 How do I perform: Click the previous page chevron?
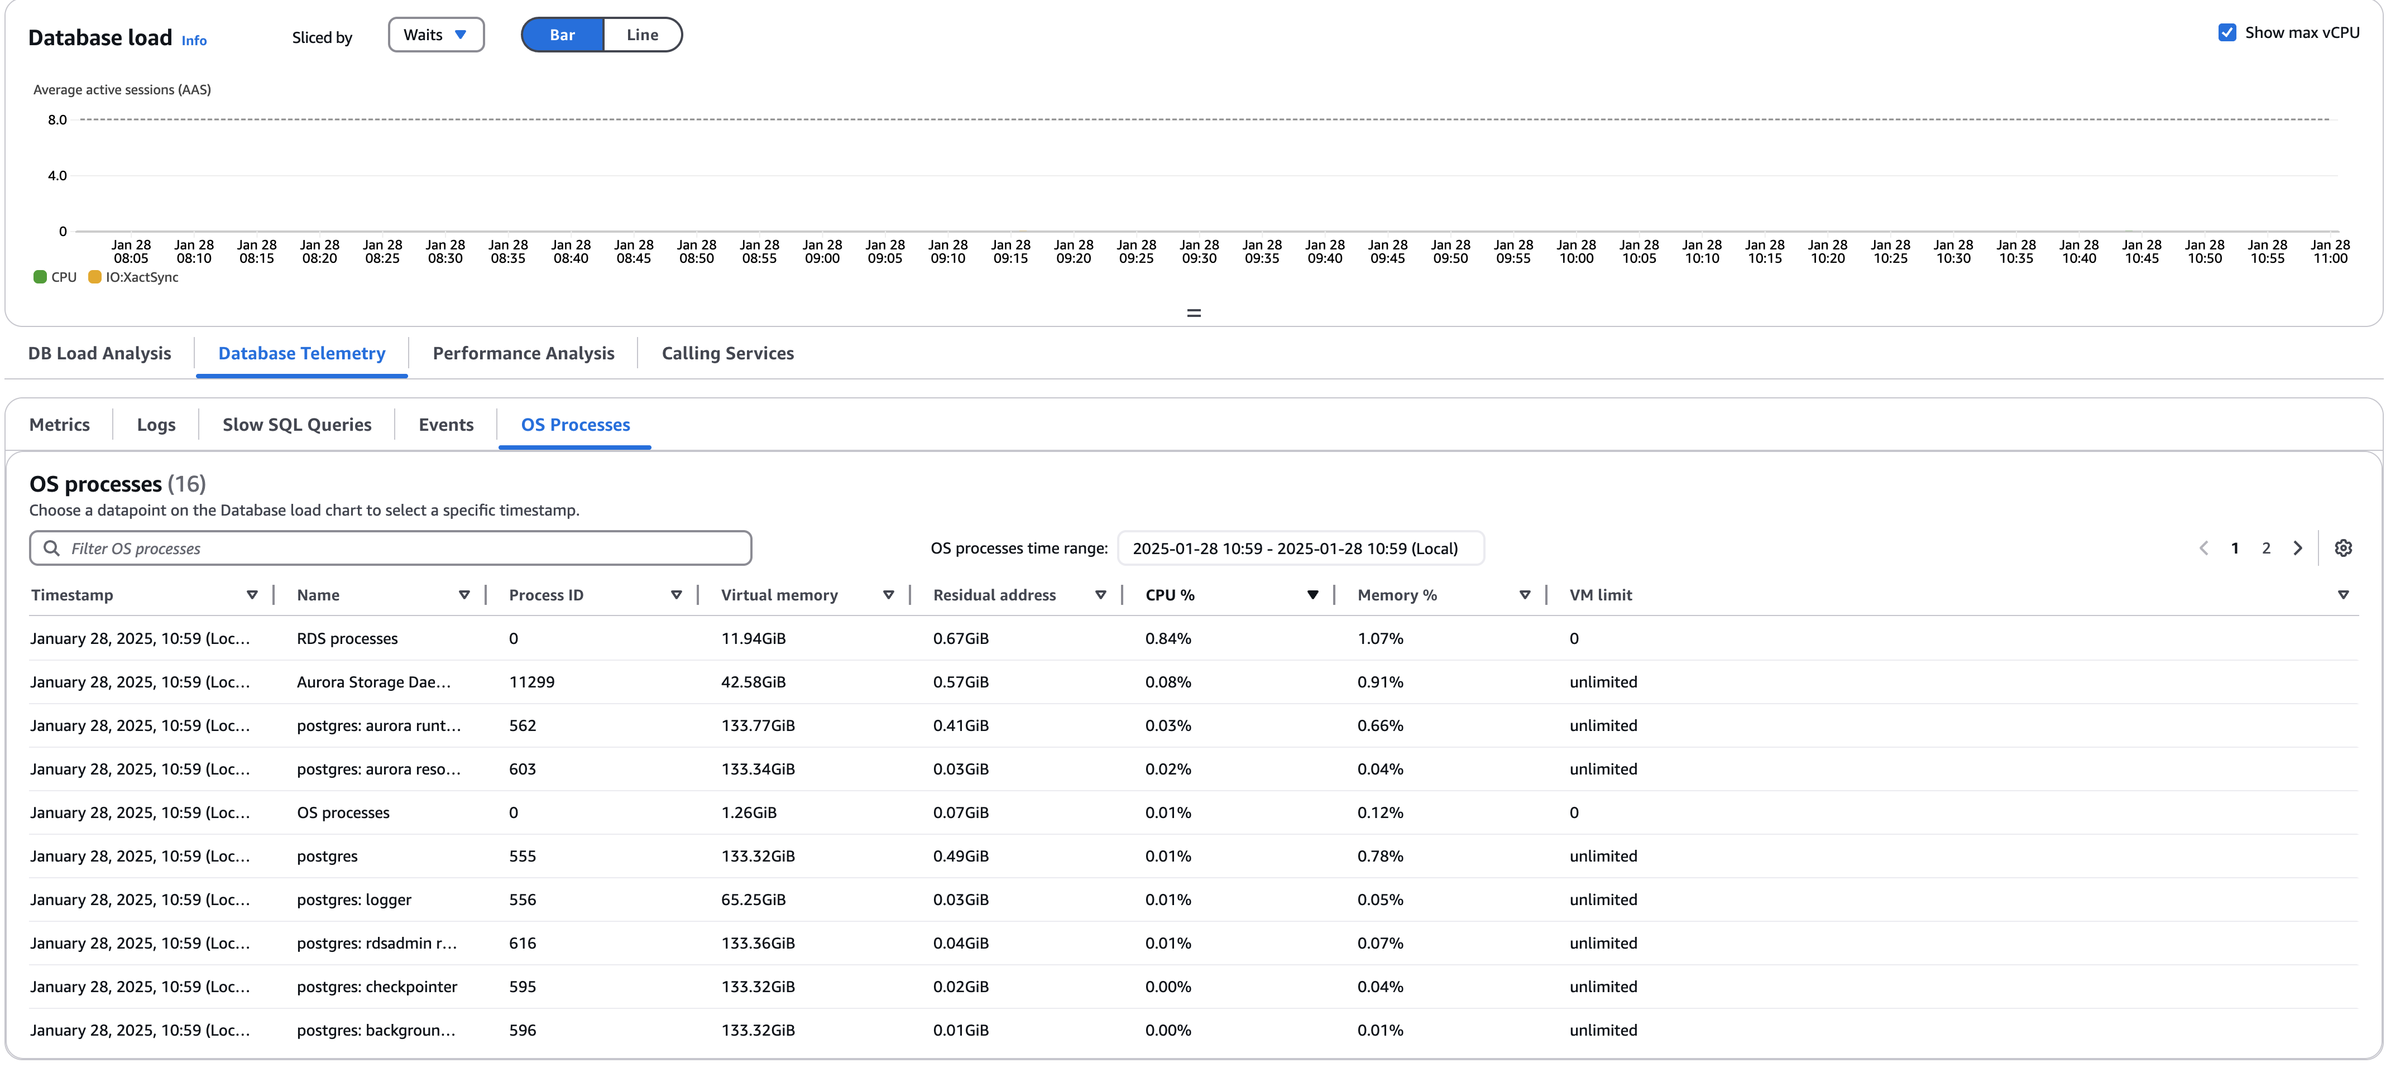[2203, 549]
